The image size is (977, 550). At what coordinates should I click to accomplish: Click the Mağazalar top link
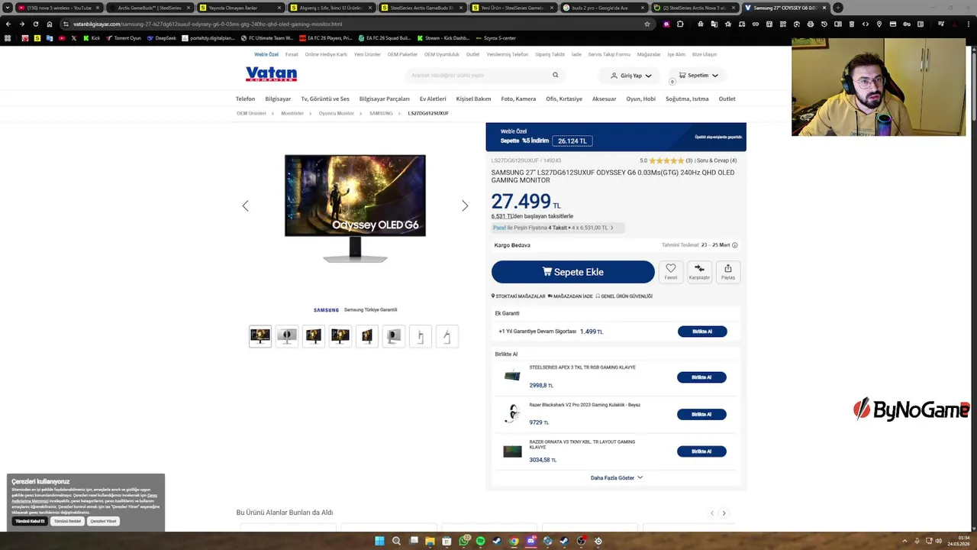(x=649, y=54)
